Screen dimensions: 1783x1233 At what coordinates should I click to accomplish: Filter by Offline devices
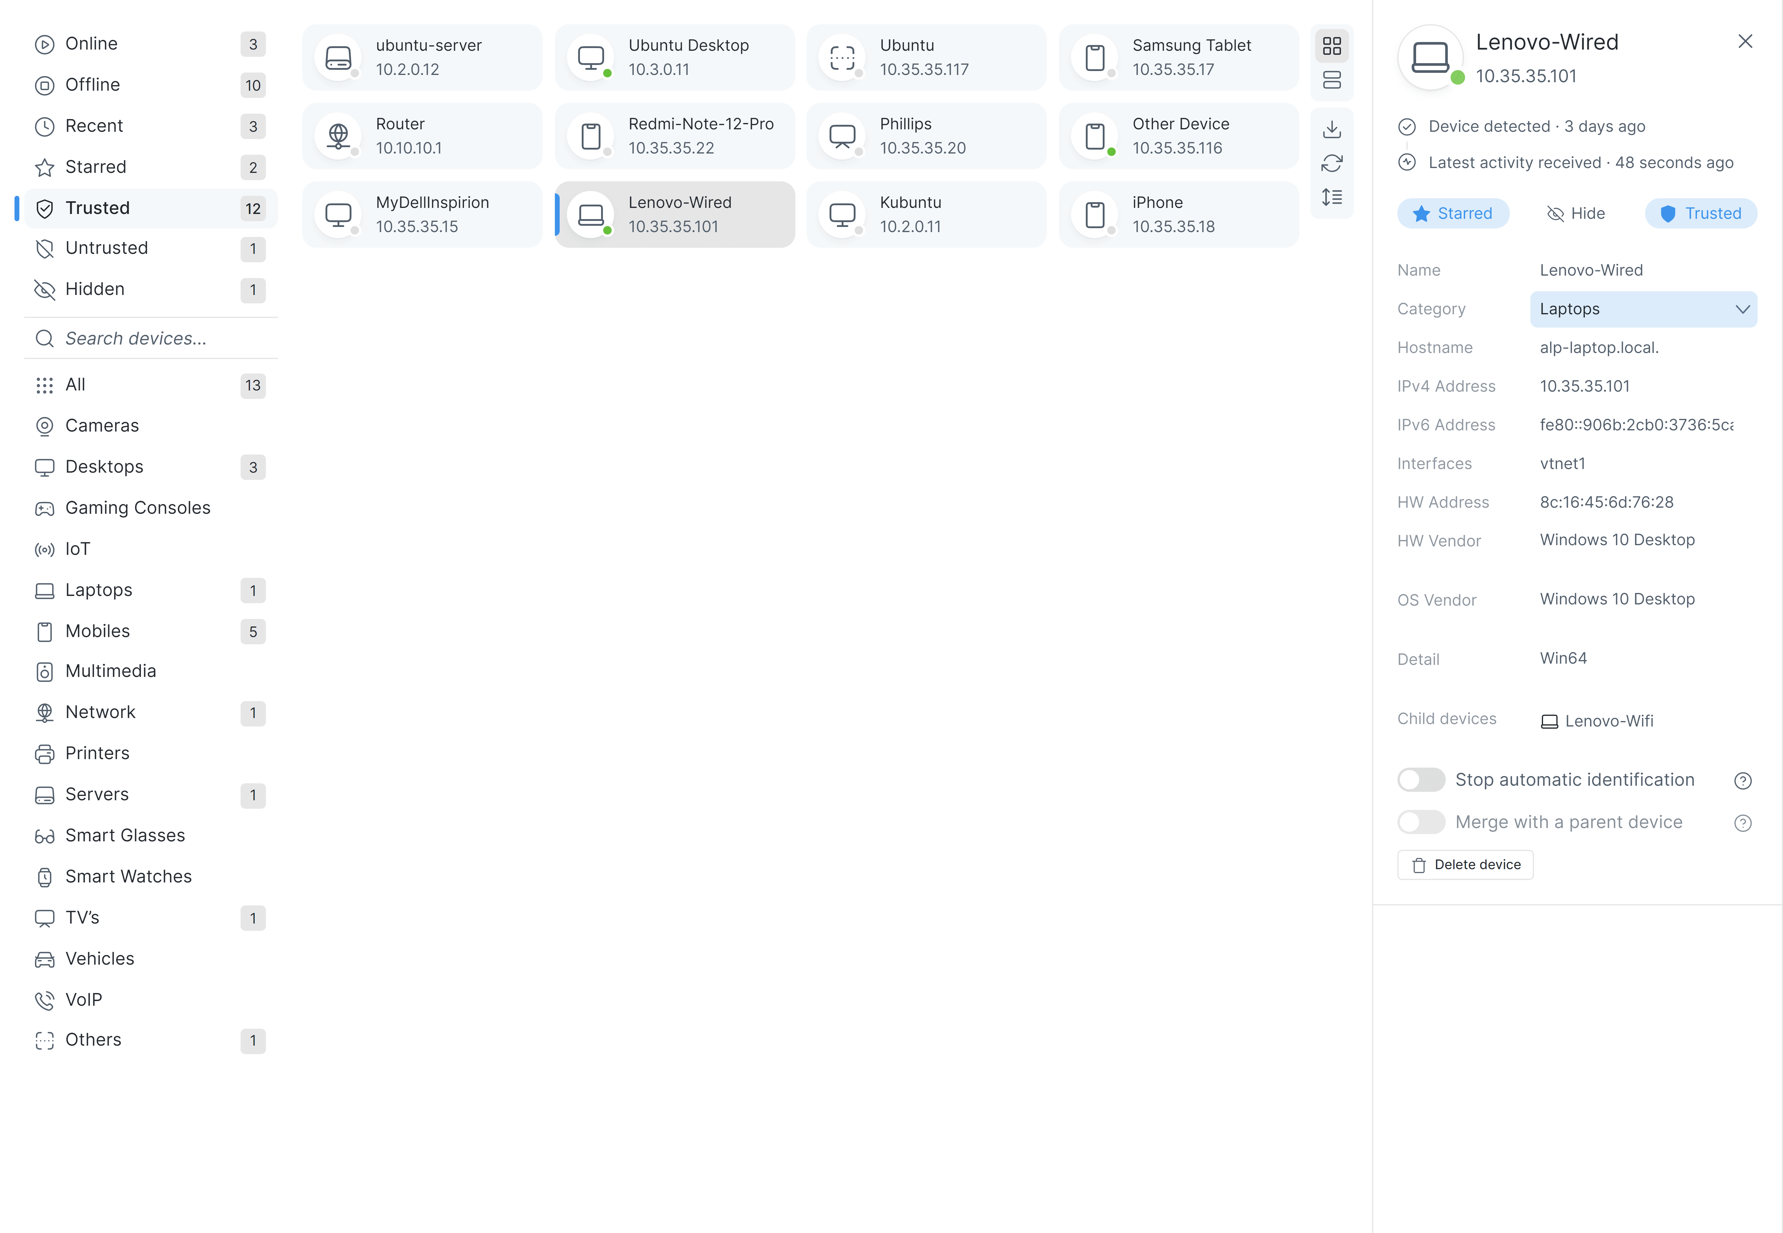150,85
